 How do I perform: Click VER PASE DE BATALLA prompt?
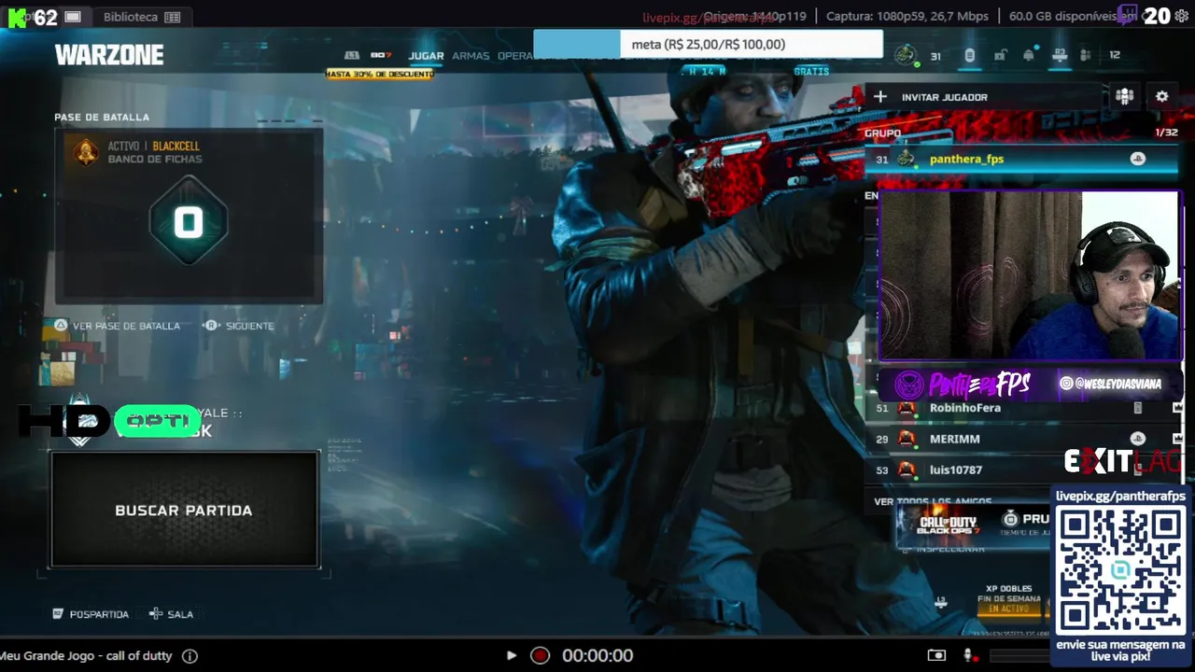tap(117, 326)
